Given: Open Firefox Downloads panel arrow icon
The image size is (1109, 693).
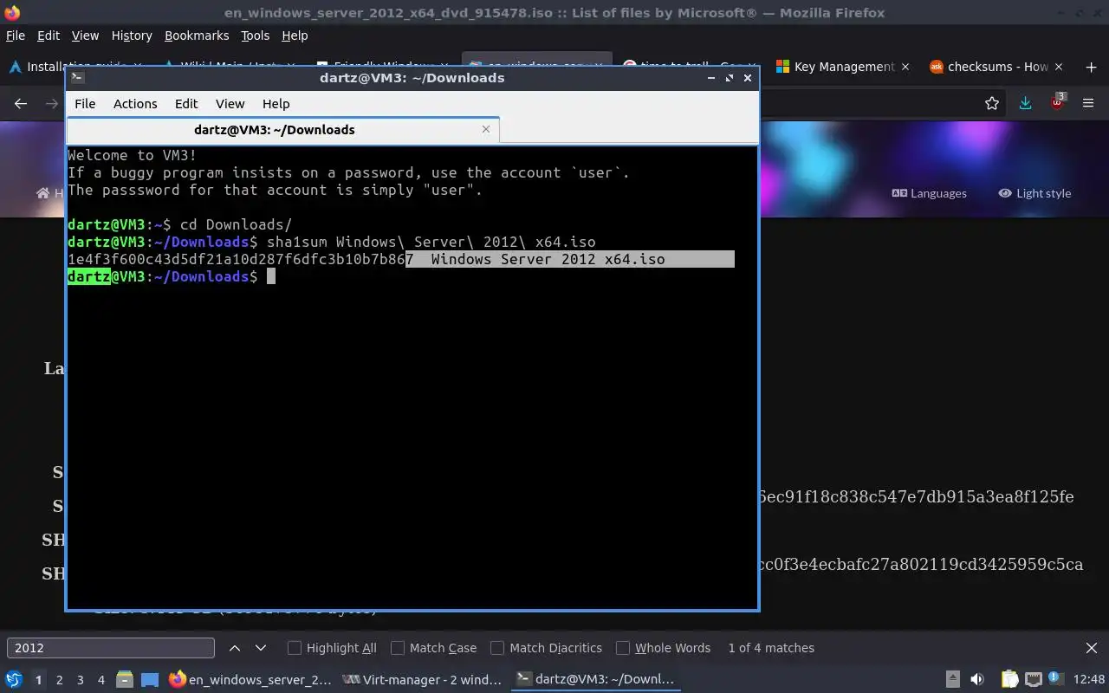Looking at the screenshot, I should coord(1025,103).
